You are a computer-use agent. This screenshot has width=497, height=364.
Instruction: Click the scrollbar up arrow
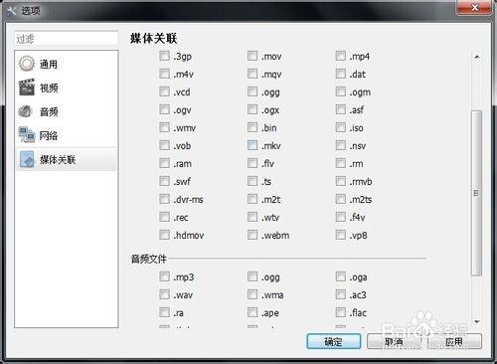pos(476,57)
